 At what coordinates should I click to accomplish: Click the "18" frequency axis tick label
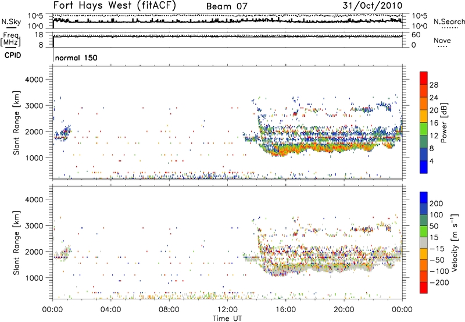[x=39, y=35]
